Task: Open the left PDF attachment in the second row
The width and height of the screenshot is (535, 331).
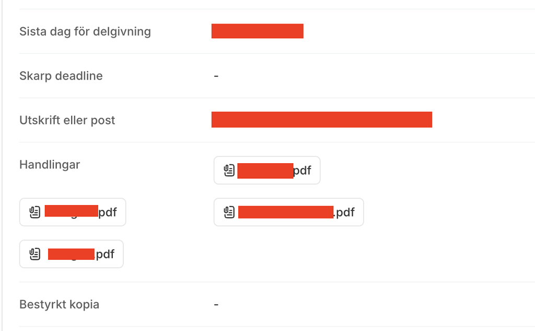Action: point(72,212)
